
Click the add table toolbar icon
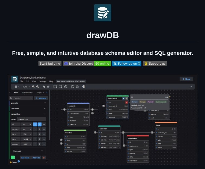(55, 87)
